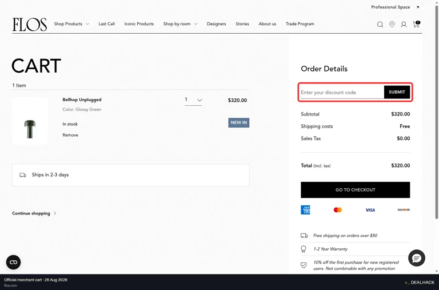Submit the discount code
Image resolution: width=439 pixels, height=290 pixels.
[x=397, y=92]
